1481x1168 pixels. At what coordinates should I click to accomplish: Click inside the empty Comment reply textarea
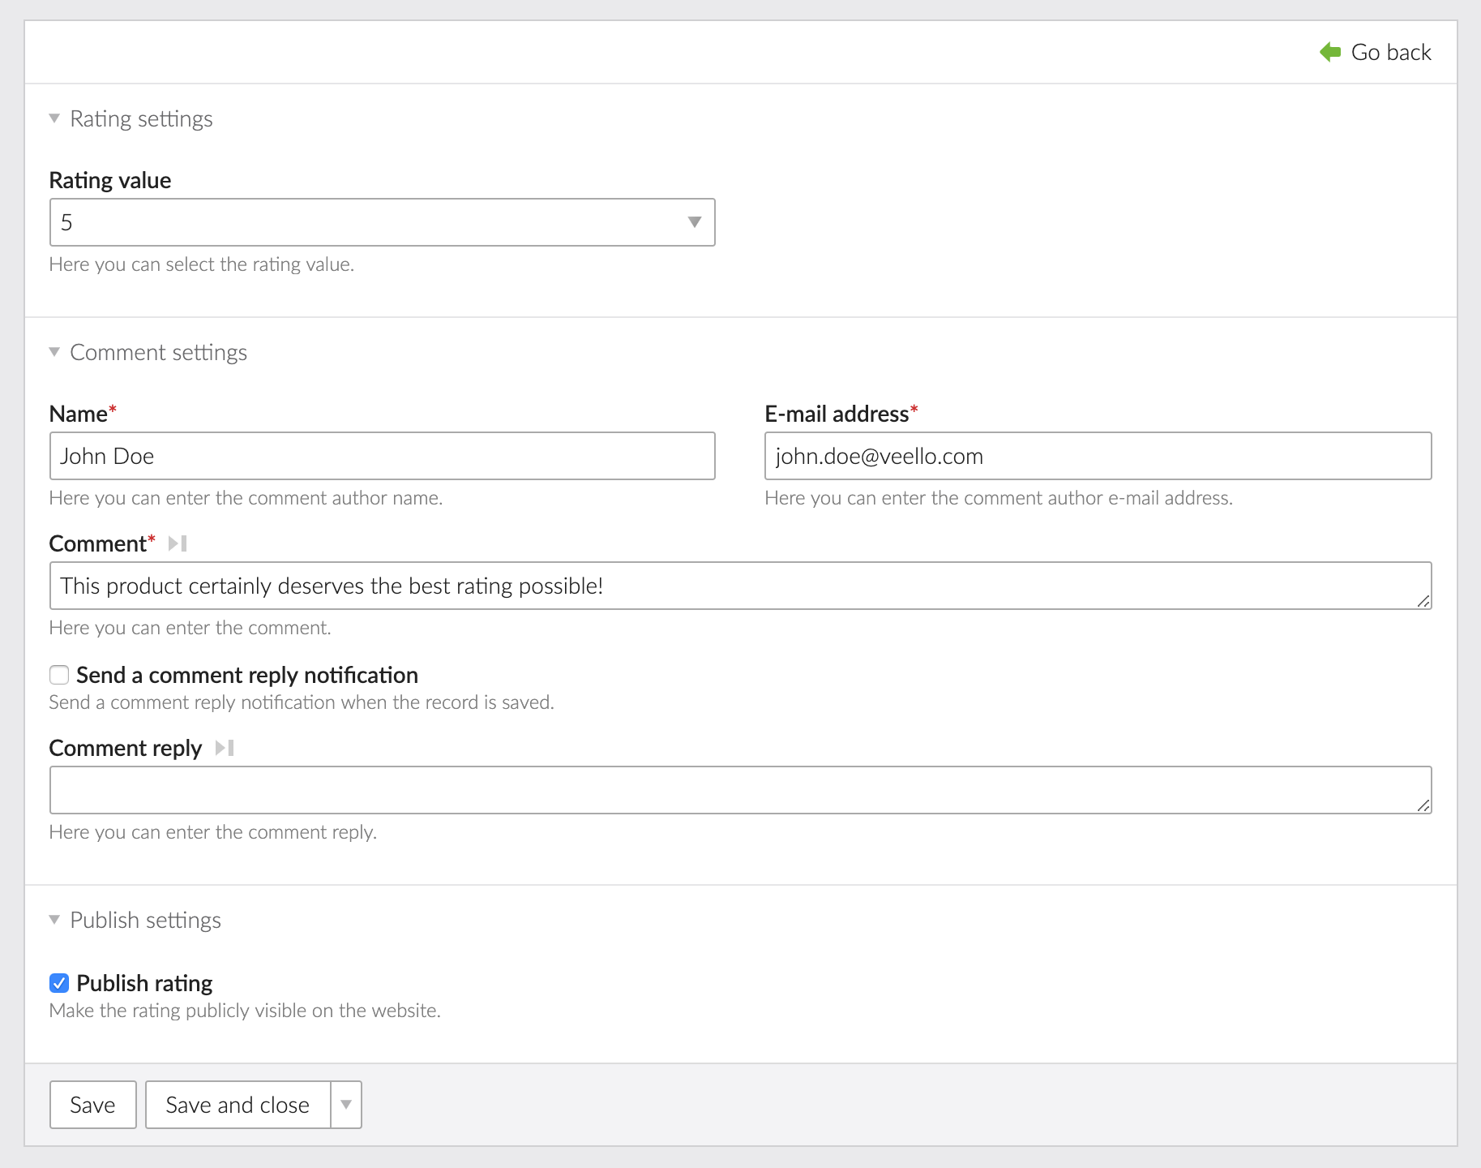(x=739, y=790)
